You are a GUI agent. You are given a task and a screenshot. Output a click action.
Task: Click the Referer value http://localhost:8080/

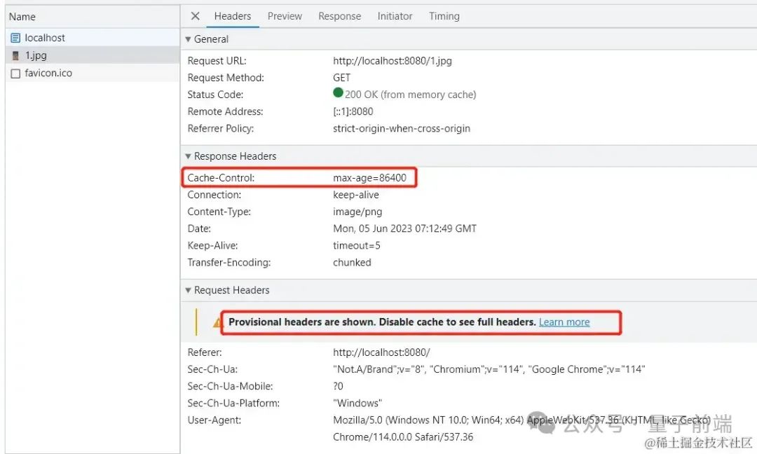click(x=381, y=352)
